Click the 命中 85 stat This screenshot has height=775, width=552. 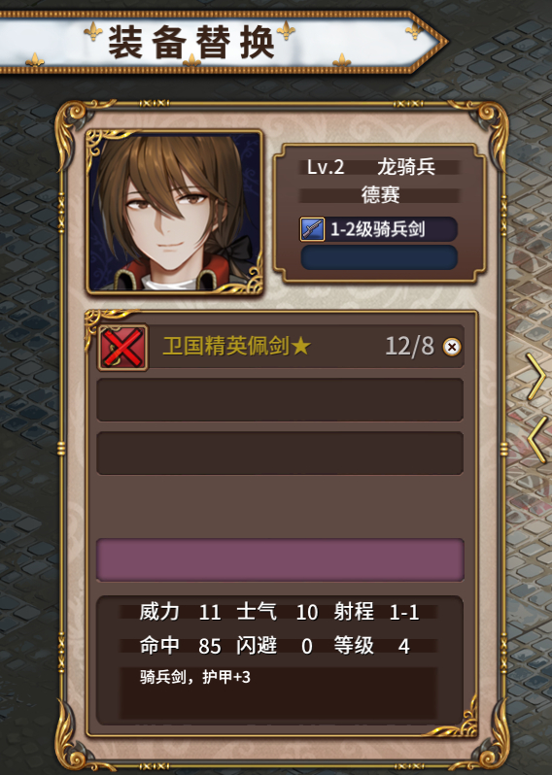click(180, 646)
